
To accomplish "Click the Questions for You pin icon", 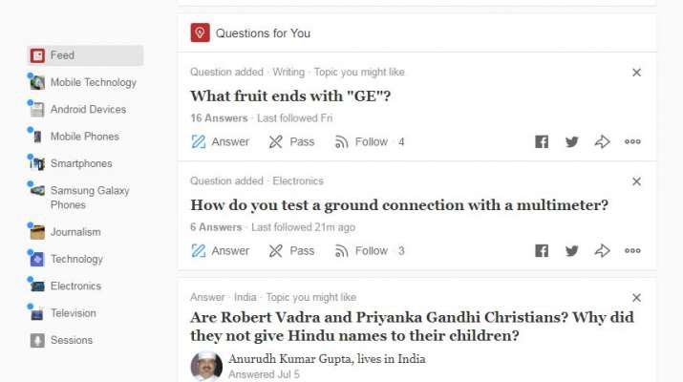I will click(200, 33).
